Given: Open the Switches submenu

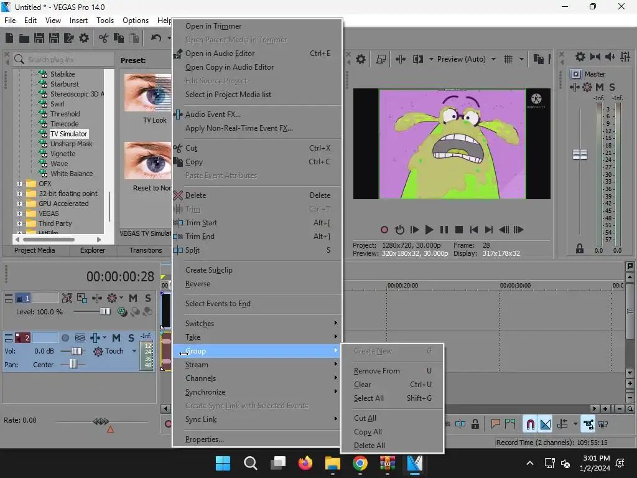Looking at the screenshot, I should coord(258,324).
